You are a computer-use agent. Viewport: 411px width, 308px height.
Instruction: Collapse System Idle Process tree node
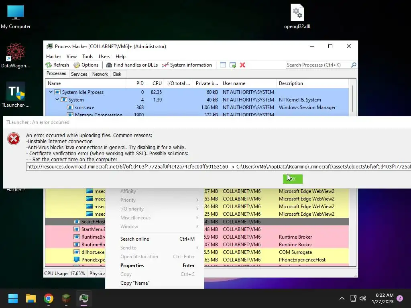click(x=51, y=92)
